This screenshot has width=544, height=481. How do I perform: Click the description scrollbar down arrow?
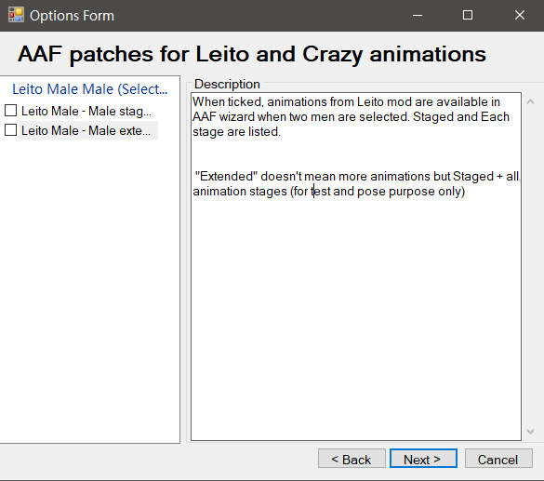click(x=530, y=432)
